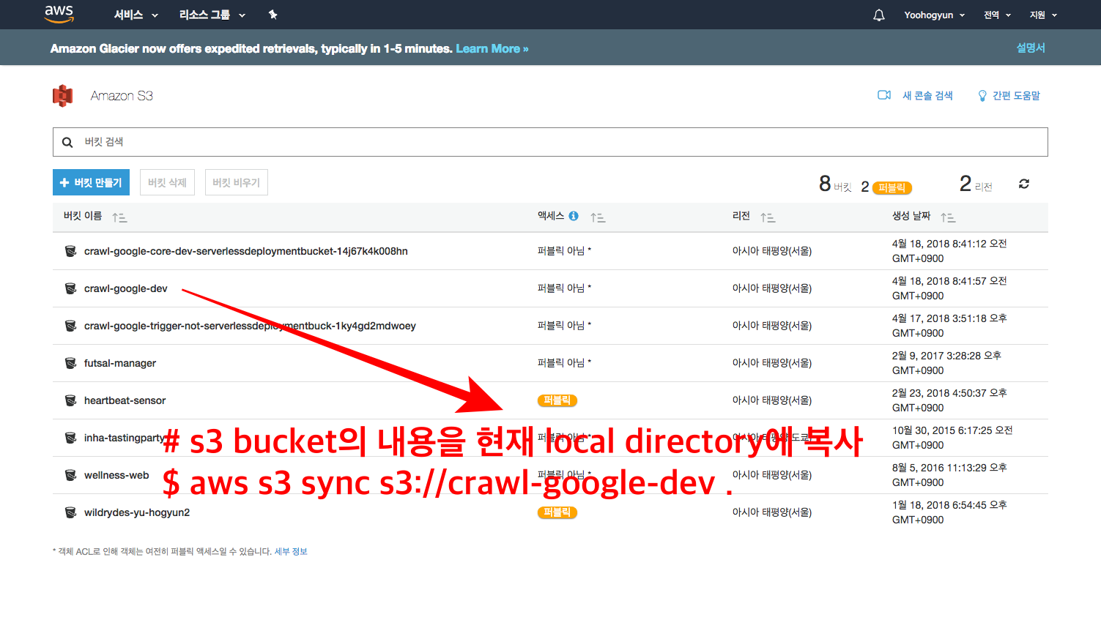Click bucket icon of crawl-google-core-dev-serverlessdeploymentbucket row
Screen dimensions: 1101x620
point(70,251)
